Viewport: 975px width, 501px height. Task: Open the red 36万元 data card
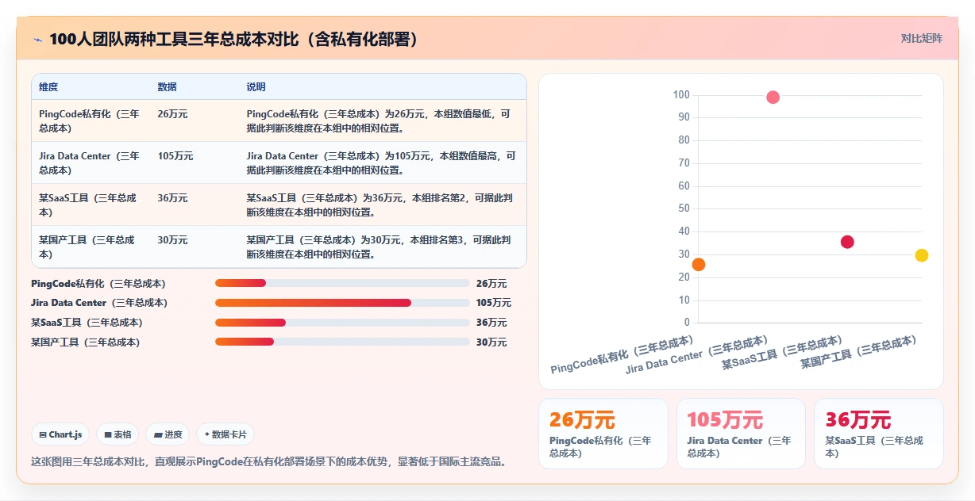pyautogui.click(x=879, y=434)
